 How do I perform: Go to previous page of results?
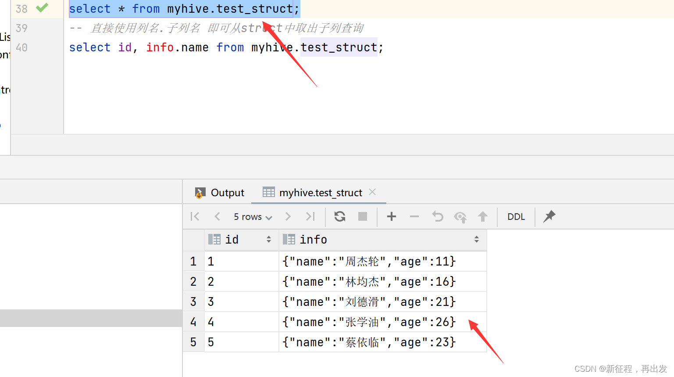(x=217, y=216)
